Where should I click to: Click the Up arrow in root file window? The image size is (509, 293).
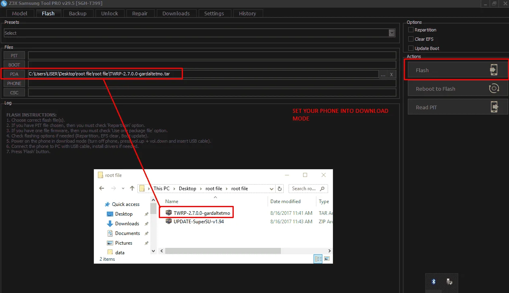coord(132,188)
